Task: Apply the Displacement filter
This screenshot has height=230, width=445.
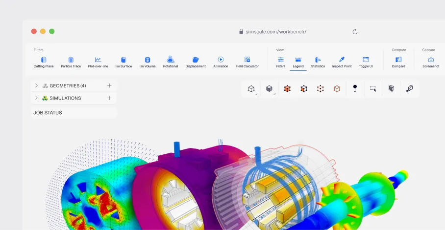Action: (x=196, y=62)
